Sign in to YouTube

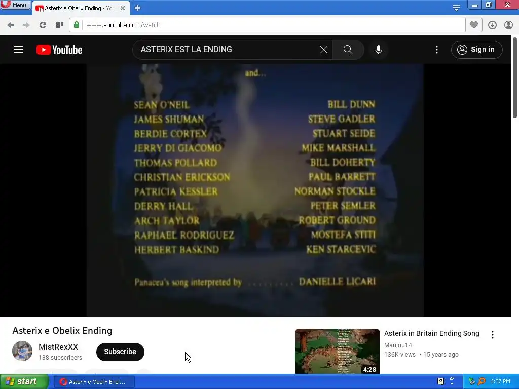(x=476, y=50)
